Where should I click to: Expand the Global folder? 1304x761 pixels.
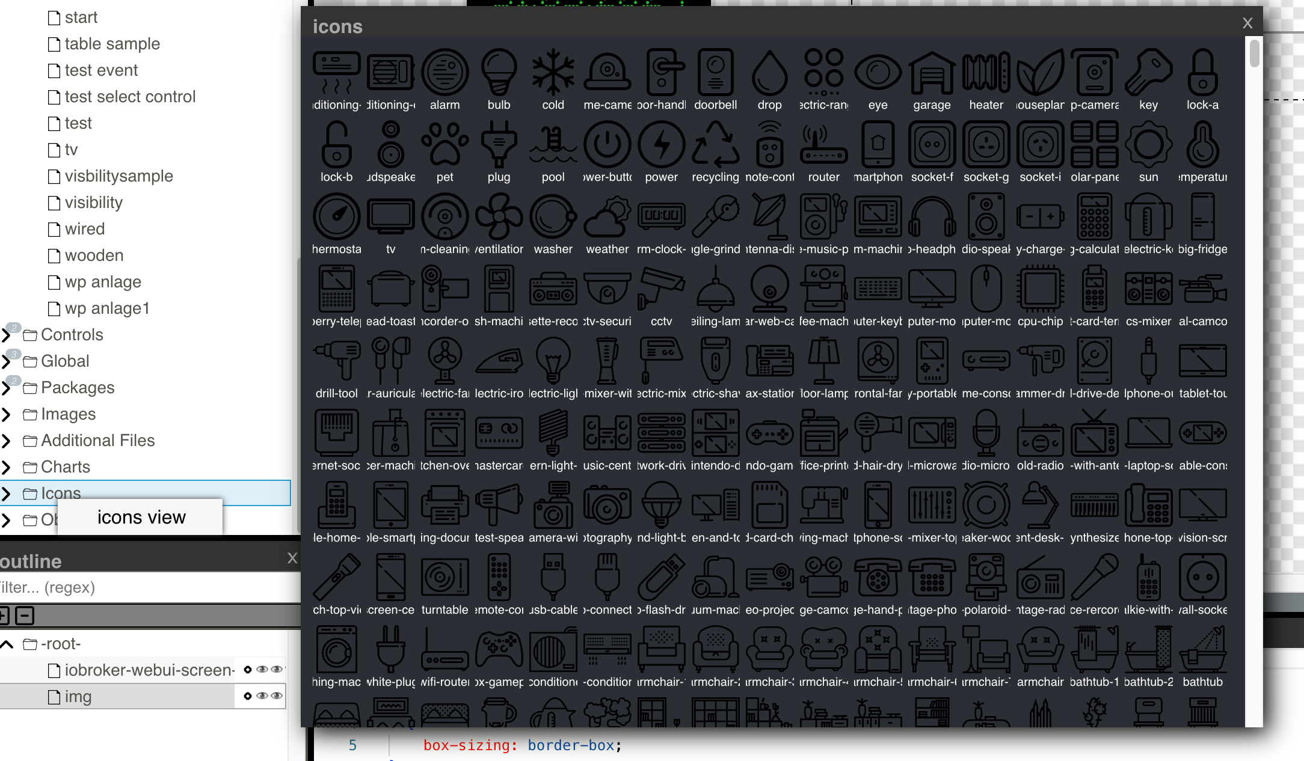click(x=7, y=361)
